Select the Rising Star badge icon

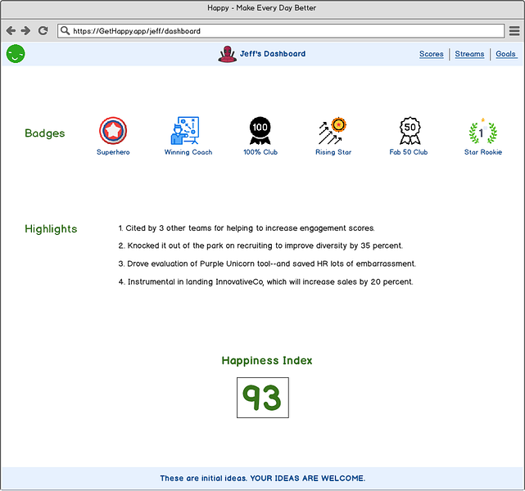[333, 130]
